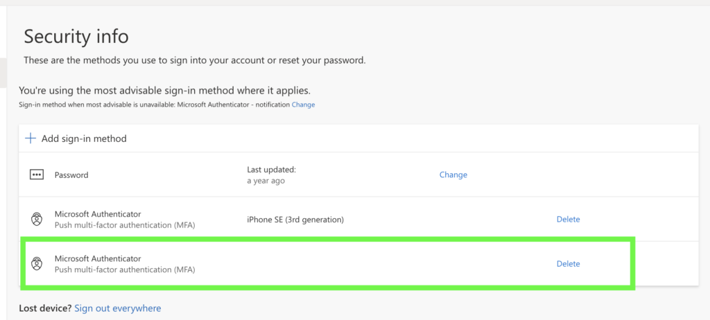Click the Lost device? label
Screen dimensions: 710x320
click(x=45, y=308)
